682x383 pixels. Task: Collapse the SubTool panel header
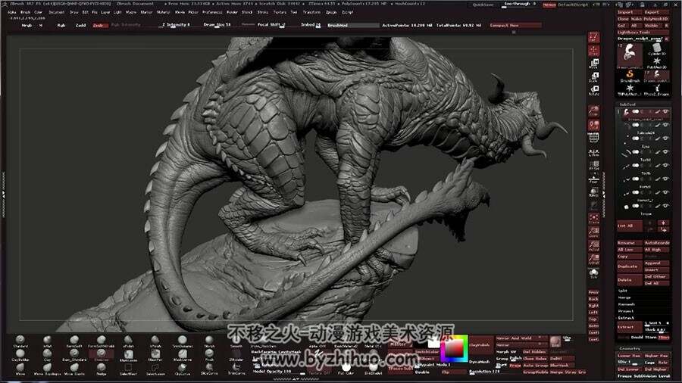[627, 104]
